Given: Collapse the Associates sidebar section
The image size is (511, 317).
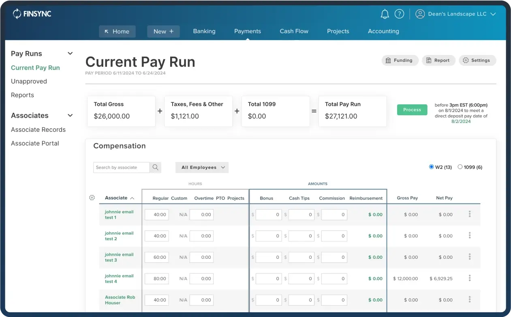Looking at the screenshot, I should [x=70, y=116].
